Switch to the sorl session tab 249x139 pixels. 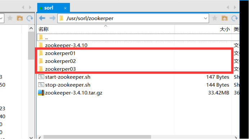(x=53, y=8)
